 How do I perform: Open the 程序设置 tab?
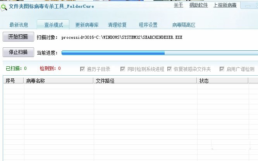148,25
